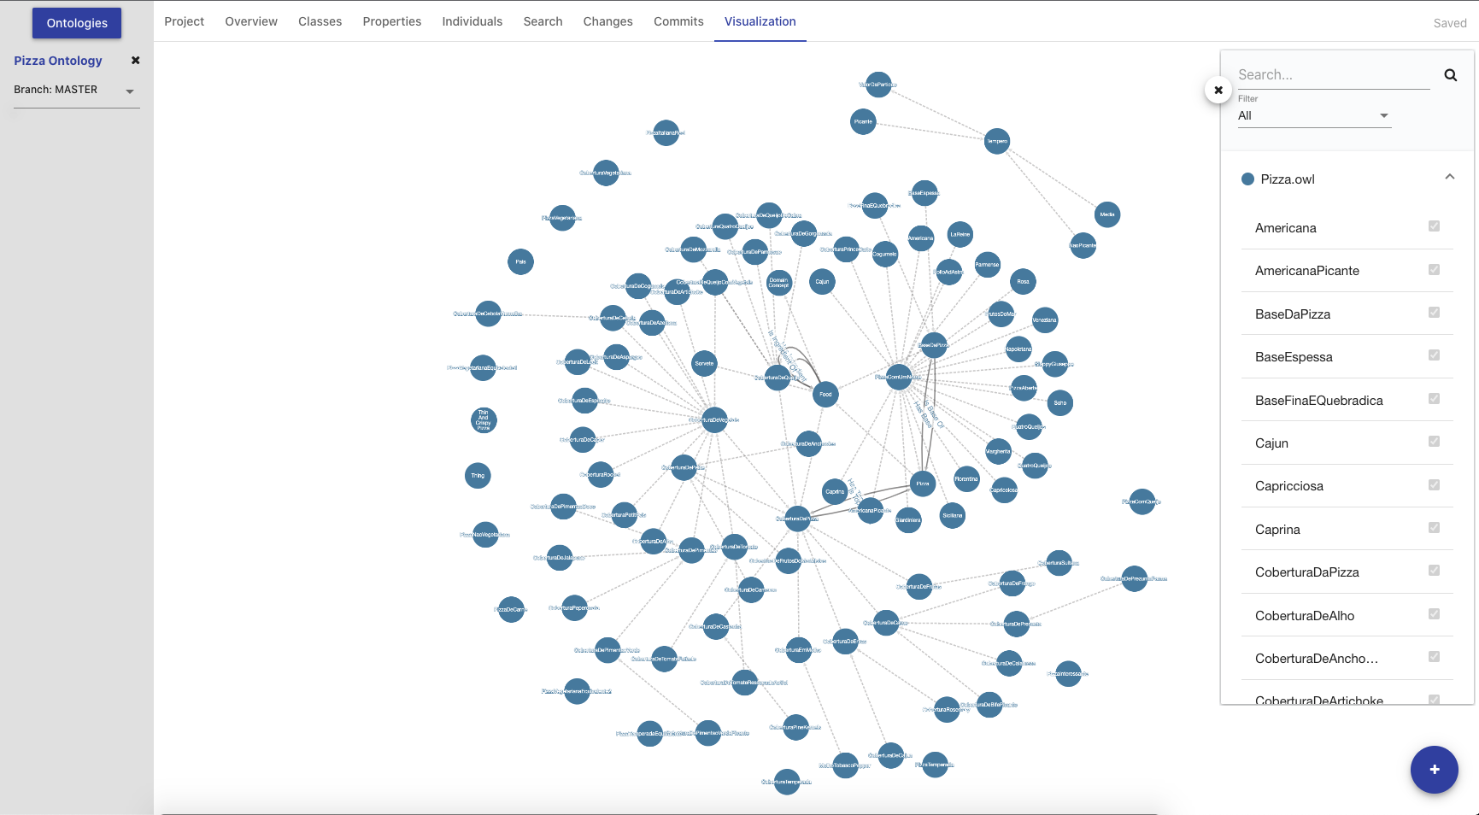The image size is (1479, 815).
Task: Close the visualization sidebar panel
Action: (1218, 90)
